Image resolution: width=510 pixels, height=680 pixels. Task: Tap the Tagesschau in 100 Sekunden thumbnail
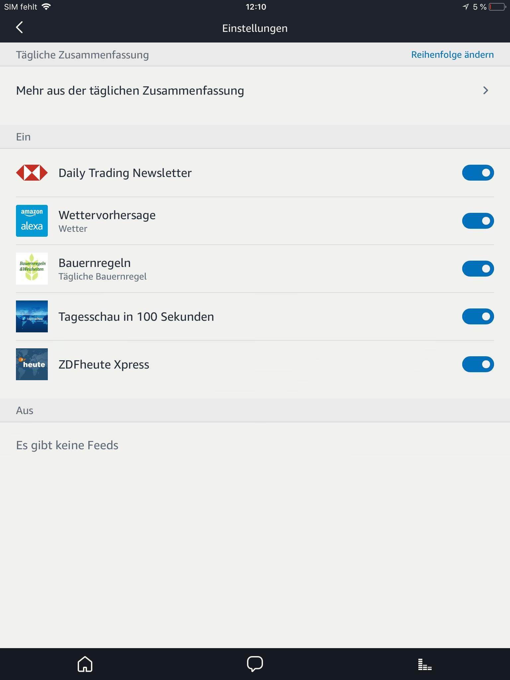[x=32, y=316]
